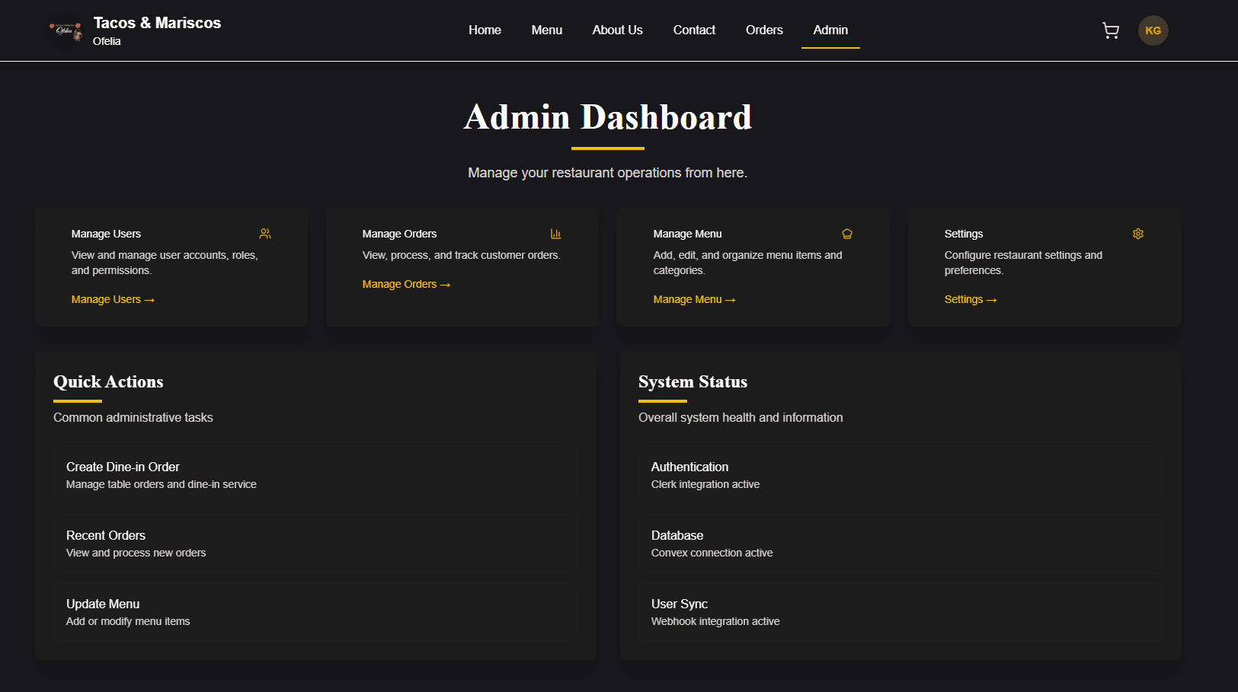Open the yellow Settings arrow link
This screenshot has width=1238, height=692.
click(970, 299)
